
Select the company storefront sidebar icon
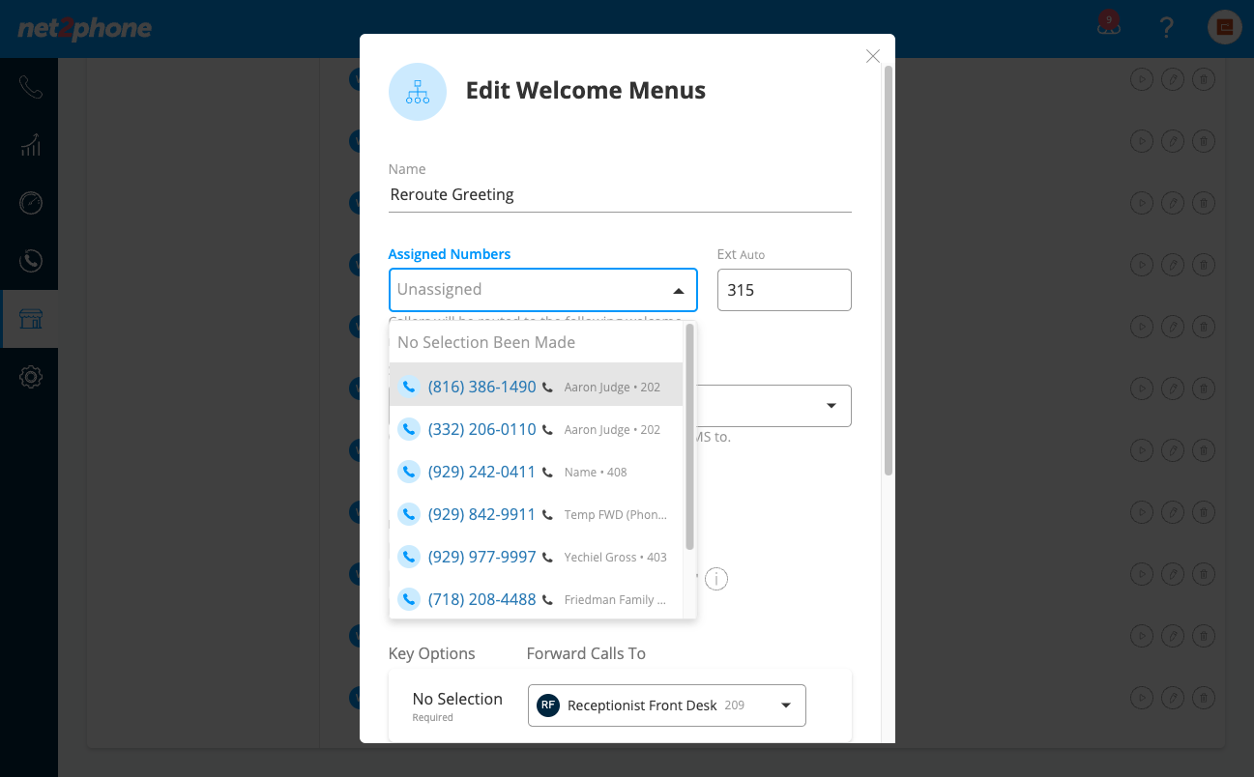(x=30, y=319)
